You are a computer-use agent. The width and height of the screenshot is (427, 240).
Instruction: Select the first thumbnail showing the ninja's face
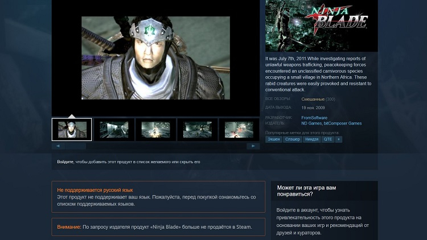click(72, 130)
